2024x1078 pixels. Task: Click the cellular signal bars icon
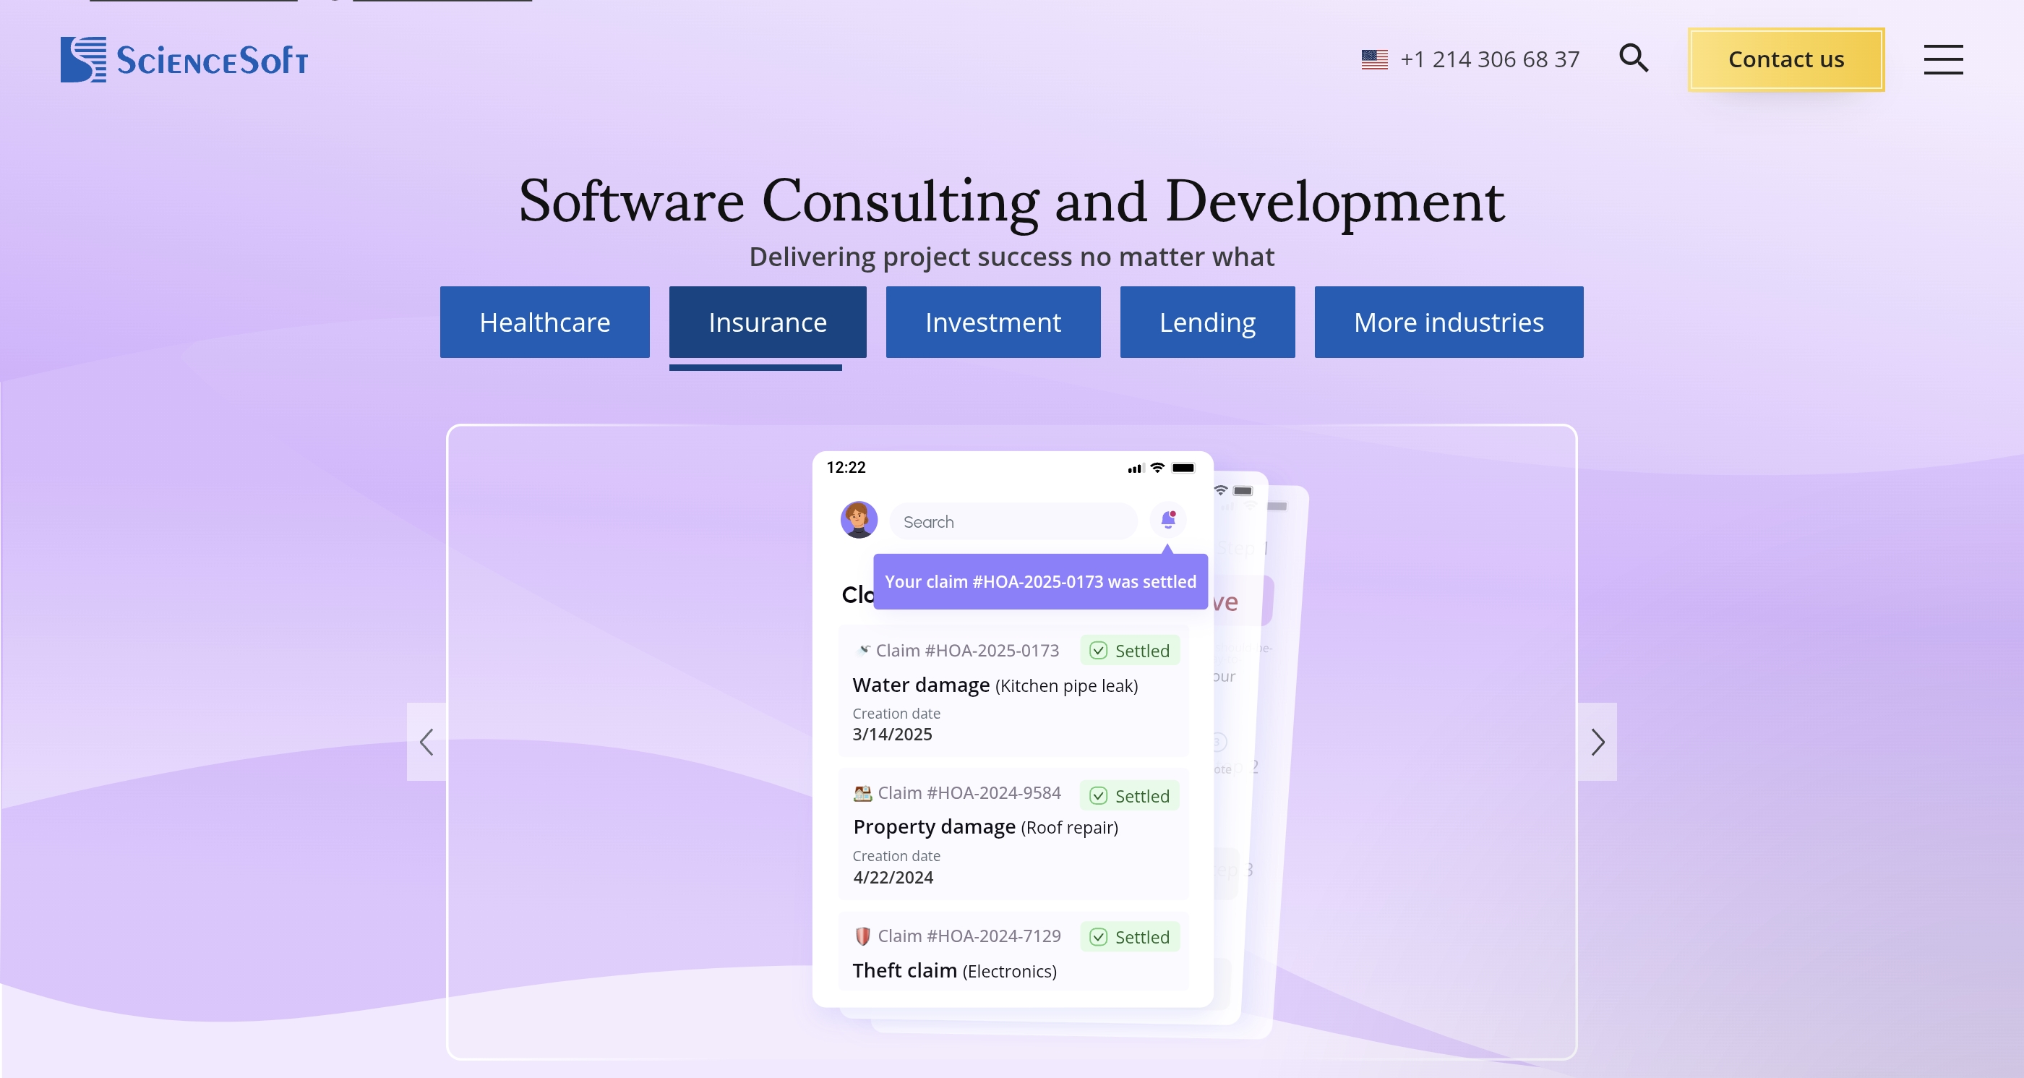pyautogui.click(x=1136, y=469)
